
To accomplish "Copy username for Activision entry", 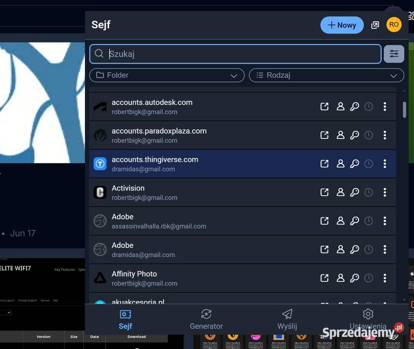I will click(340, 192).
